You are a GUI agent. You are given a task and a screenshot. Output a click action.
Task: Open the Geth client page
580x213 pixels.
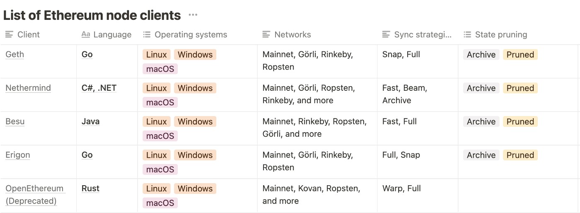coord(15,55)
